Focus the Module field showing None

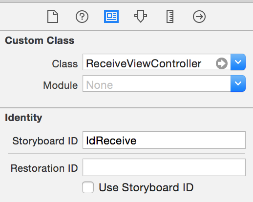(x=157, y=83)
